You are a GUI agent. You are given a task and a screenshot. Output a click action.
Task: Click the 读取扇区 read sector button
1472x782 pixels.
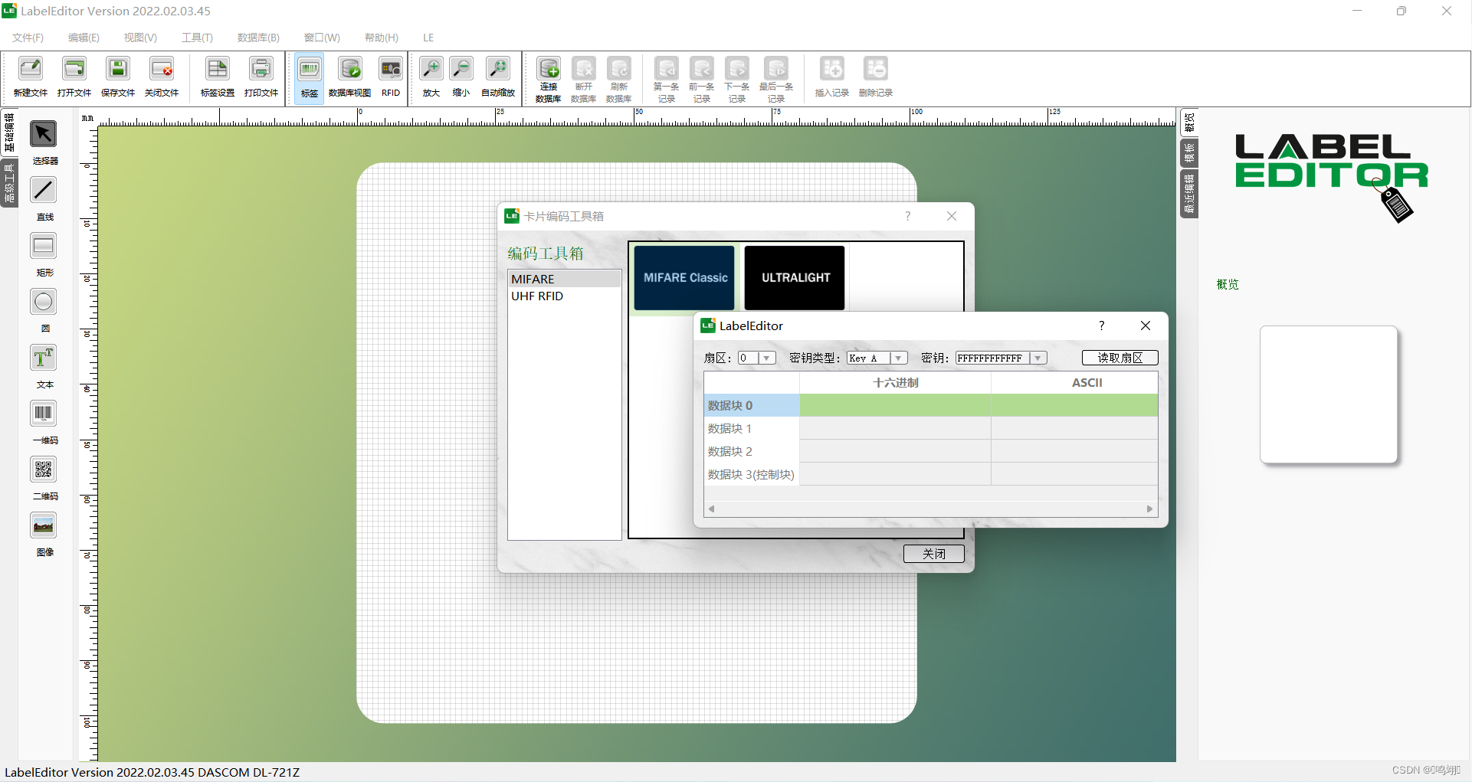tap(1120, 358)
